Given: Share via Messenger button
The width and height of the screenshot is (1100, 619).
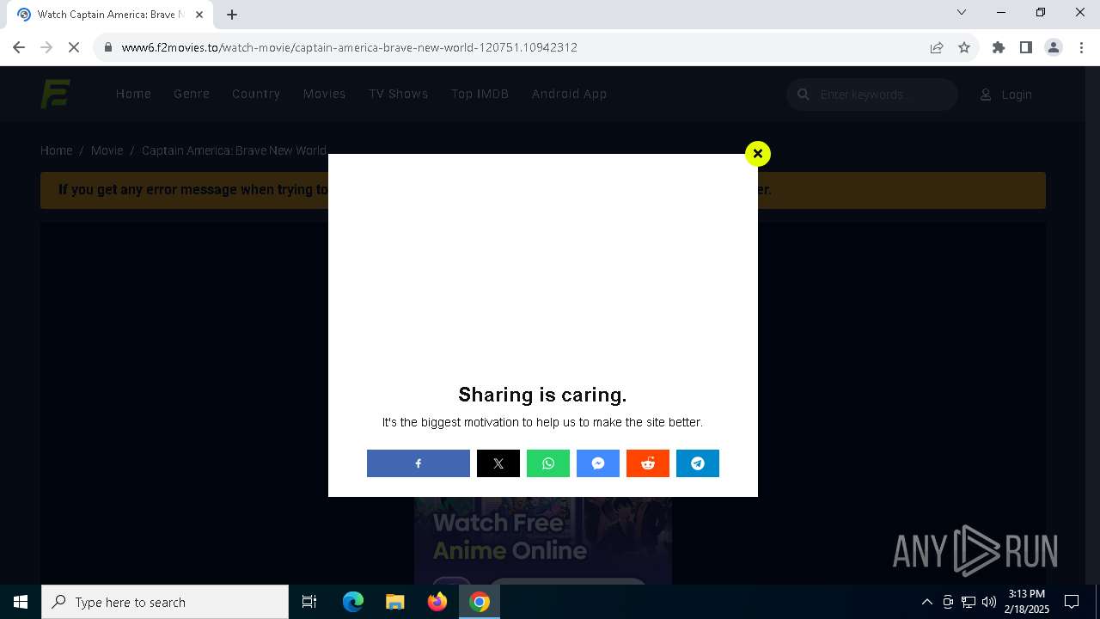Looking at the screenshot, I should pos(598,463).
